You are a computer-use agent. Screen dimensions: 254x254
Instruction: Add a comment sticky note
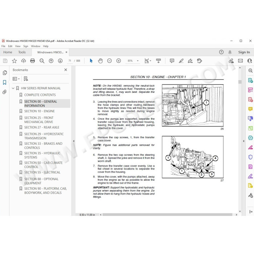(172, 61)
